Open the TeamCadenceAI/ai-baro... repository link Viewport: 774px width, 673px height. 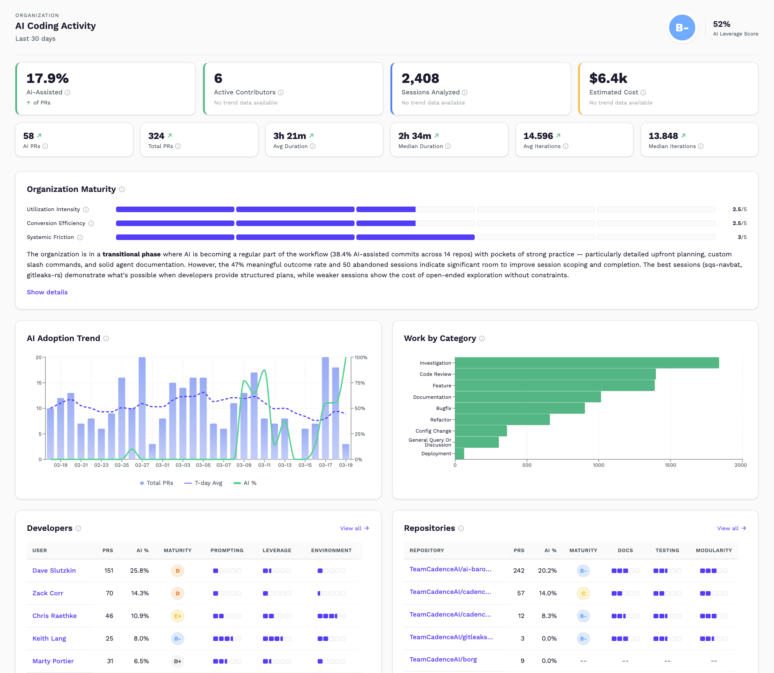point(450,569)
